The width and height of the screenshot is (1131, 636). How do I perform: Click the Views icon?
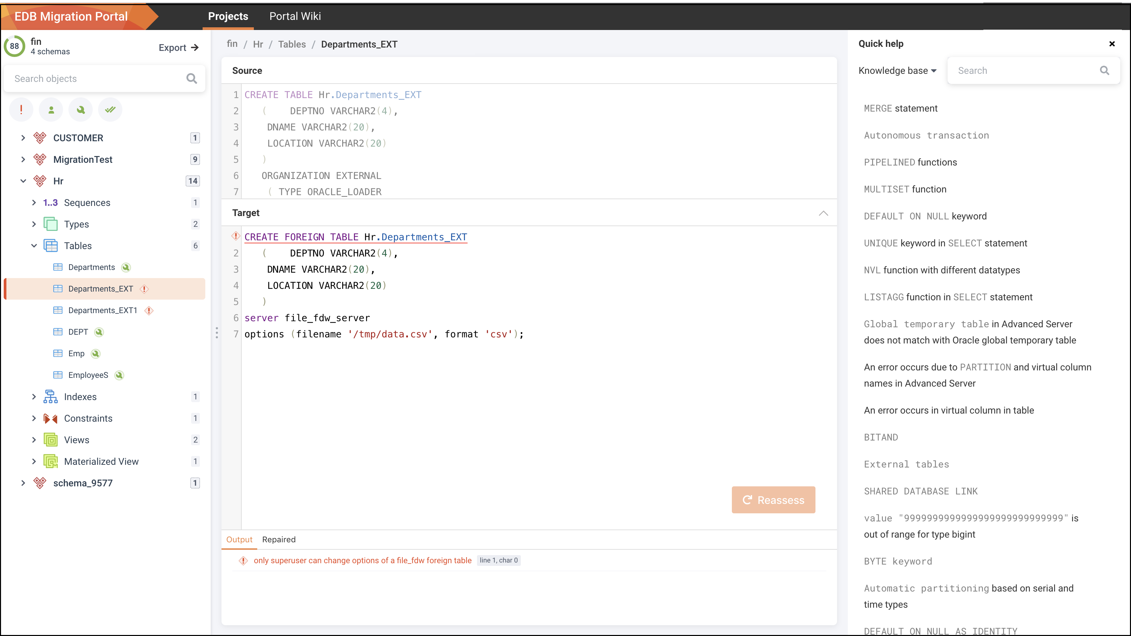click(51, 440)
